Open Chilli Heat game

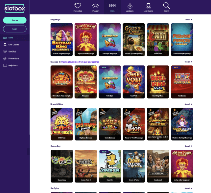62,124
